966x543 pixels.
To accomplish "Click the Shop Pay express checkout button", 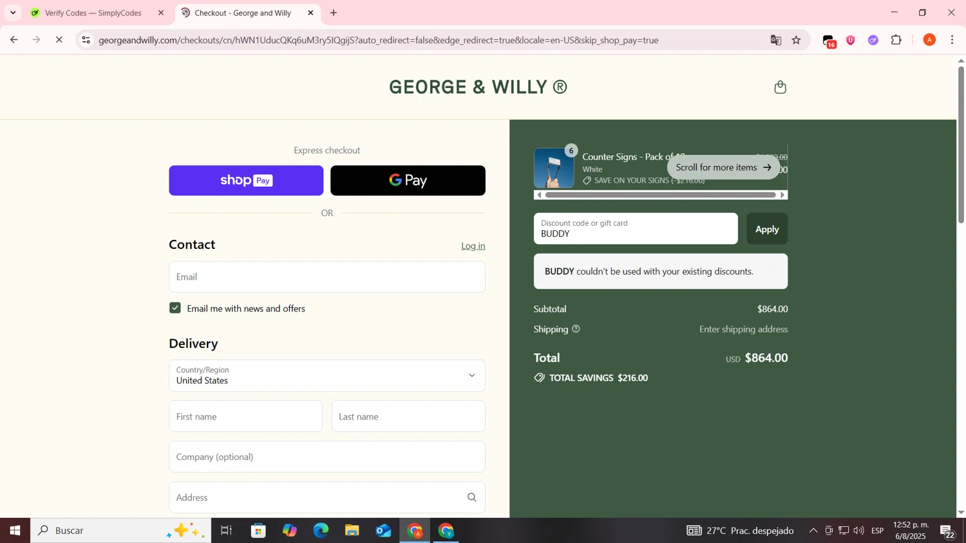I will 246,180.
